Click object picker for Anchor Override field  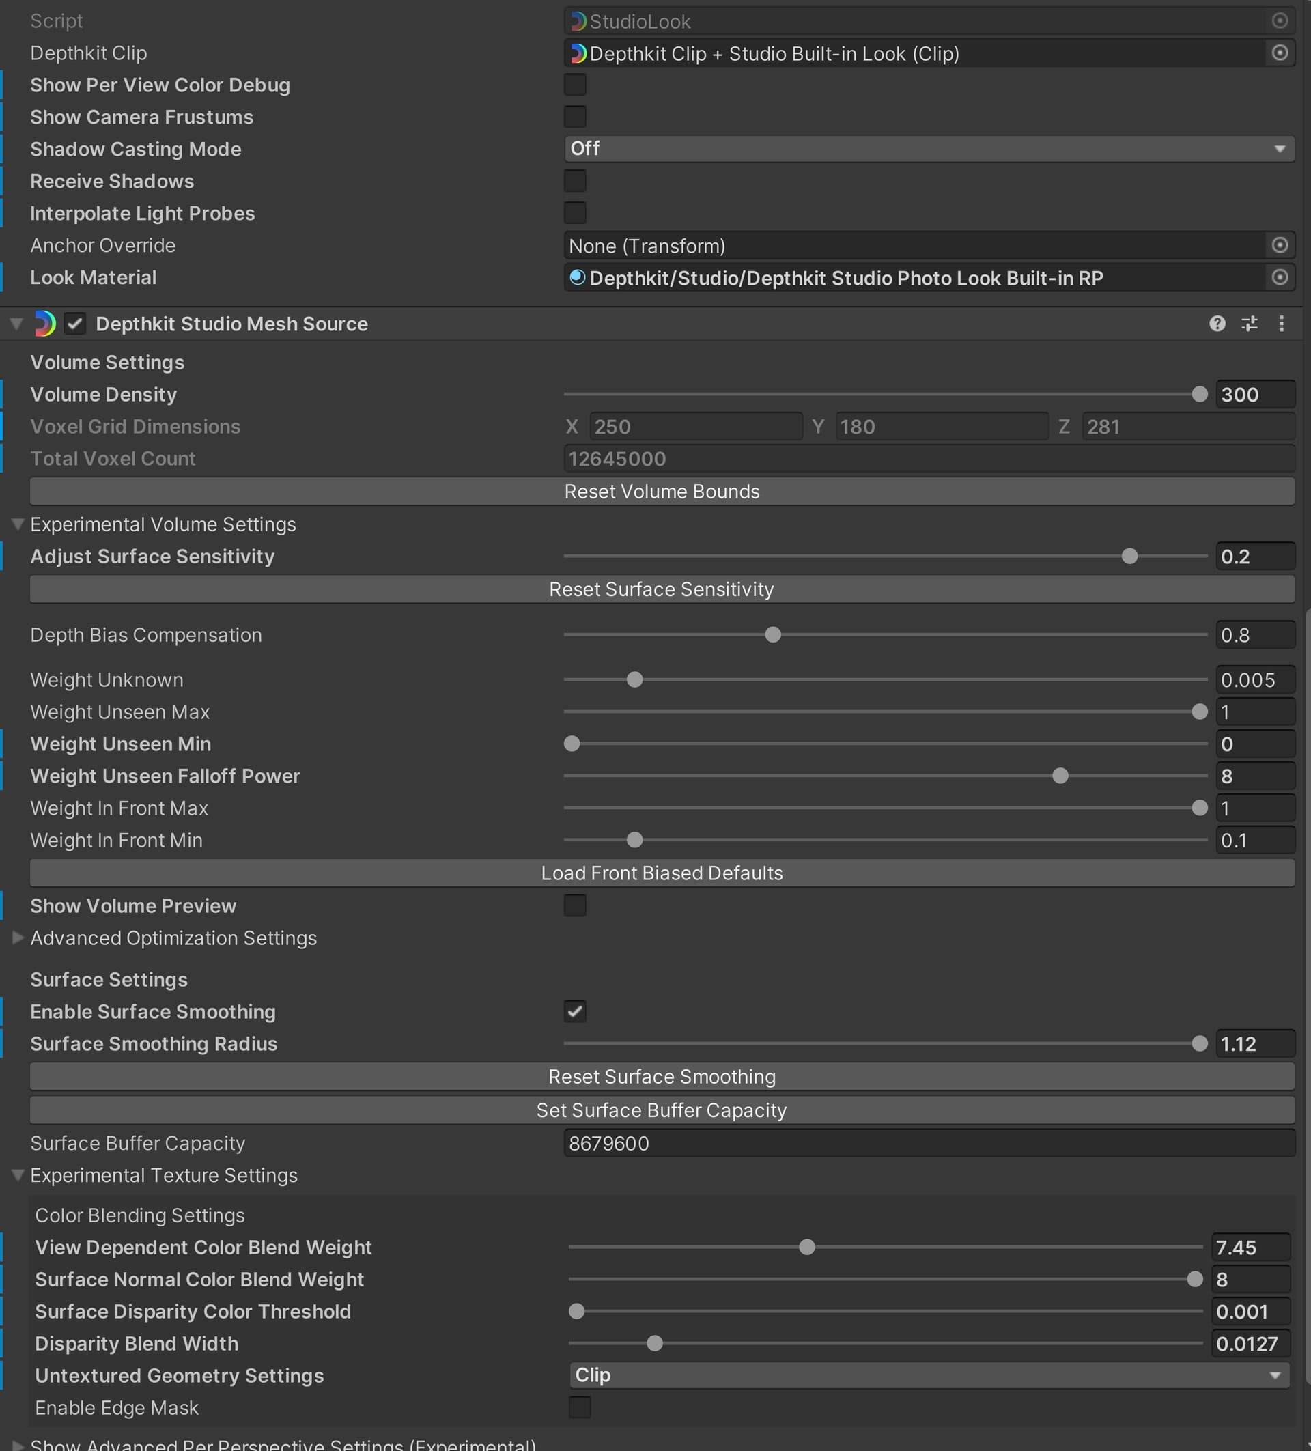[1280, 245]
